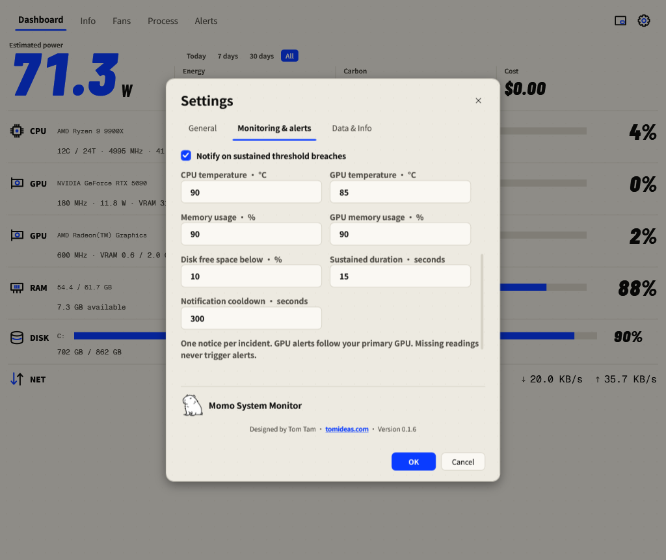This screenshot has height=560, width=666.
Task: Open the Data & Info tab
Action: (x=352, y=128)
